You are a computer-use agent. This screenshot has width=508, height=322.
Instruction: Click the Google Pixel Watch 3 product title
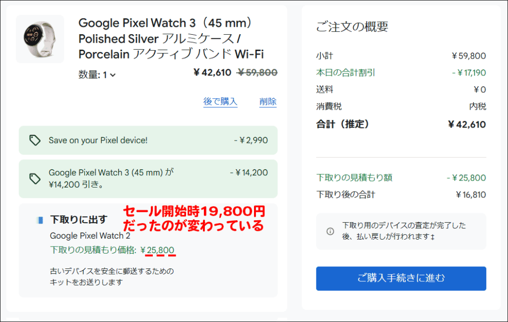point(171,39)
